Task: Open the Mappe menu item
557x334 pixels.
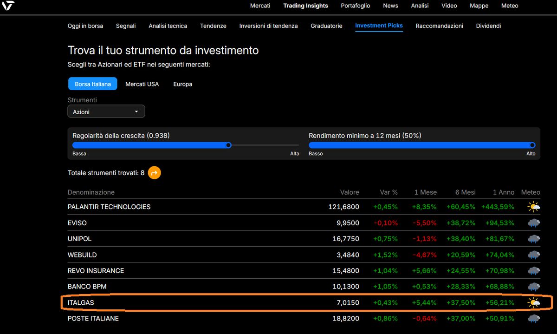Action: tap(479, 6)
